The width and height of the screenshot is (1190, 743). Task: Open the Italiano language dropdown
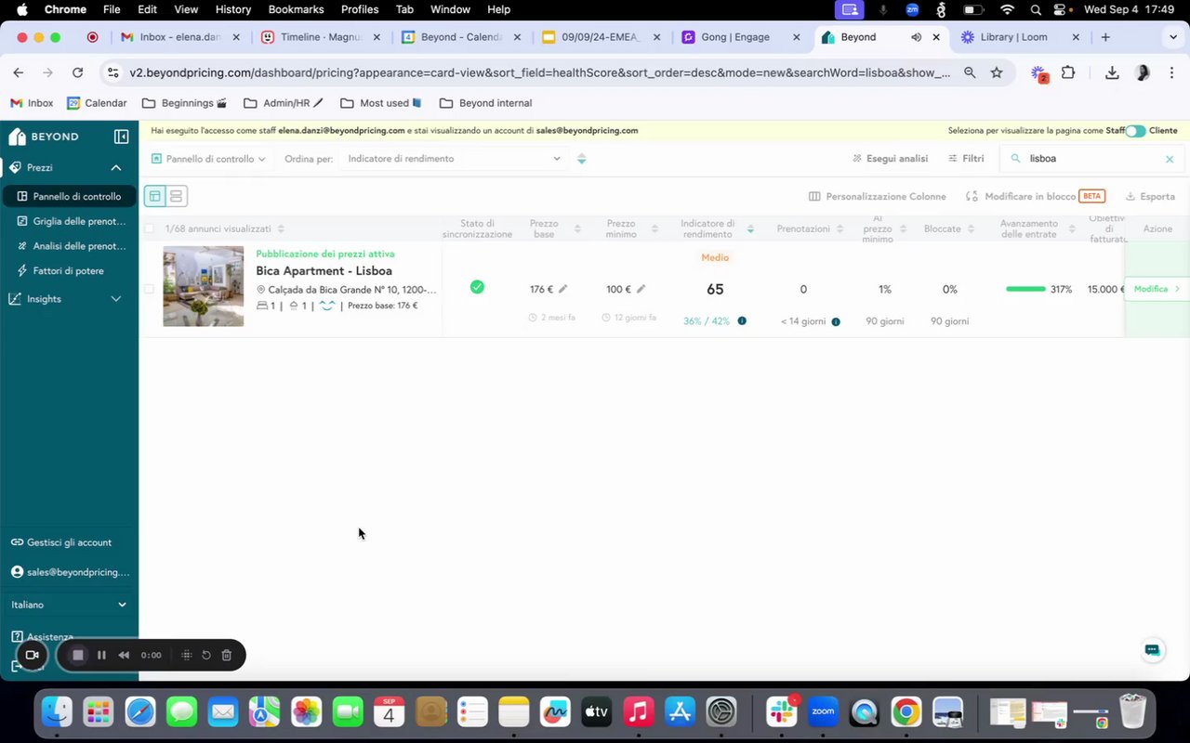[x=69, y=605]
